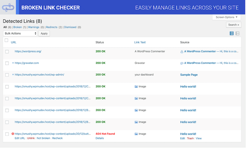Click the 404 Not Found status text
This screenshot has width=246, height=149.
point(105,134)
